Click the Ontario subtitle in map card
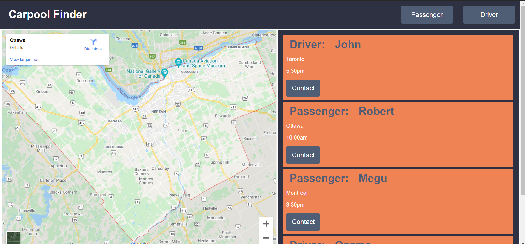 [17, 48]
